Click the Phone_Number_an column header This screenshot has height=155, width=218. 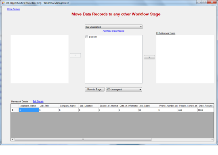(x=168, y=106)
